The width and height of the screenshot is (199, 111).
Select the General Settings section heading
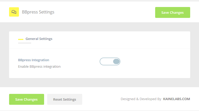(x=39, y=39)
